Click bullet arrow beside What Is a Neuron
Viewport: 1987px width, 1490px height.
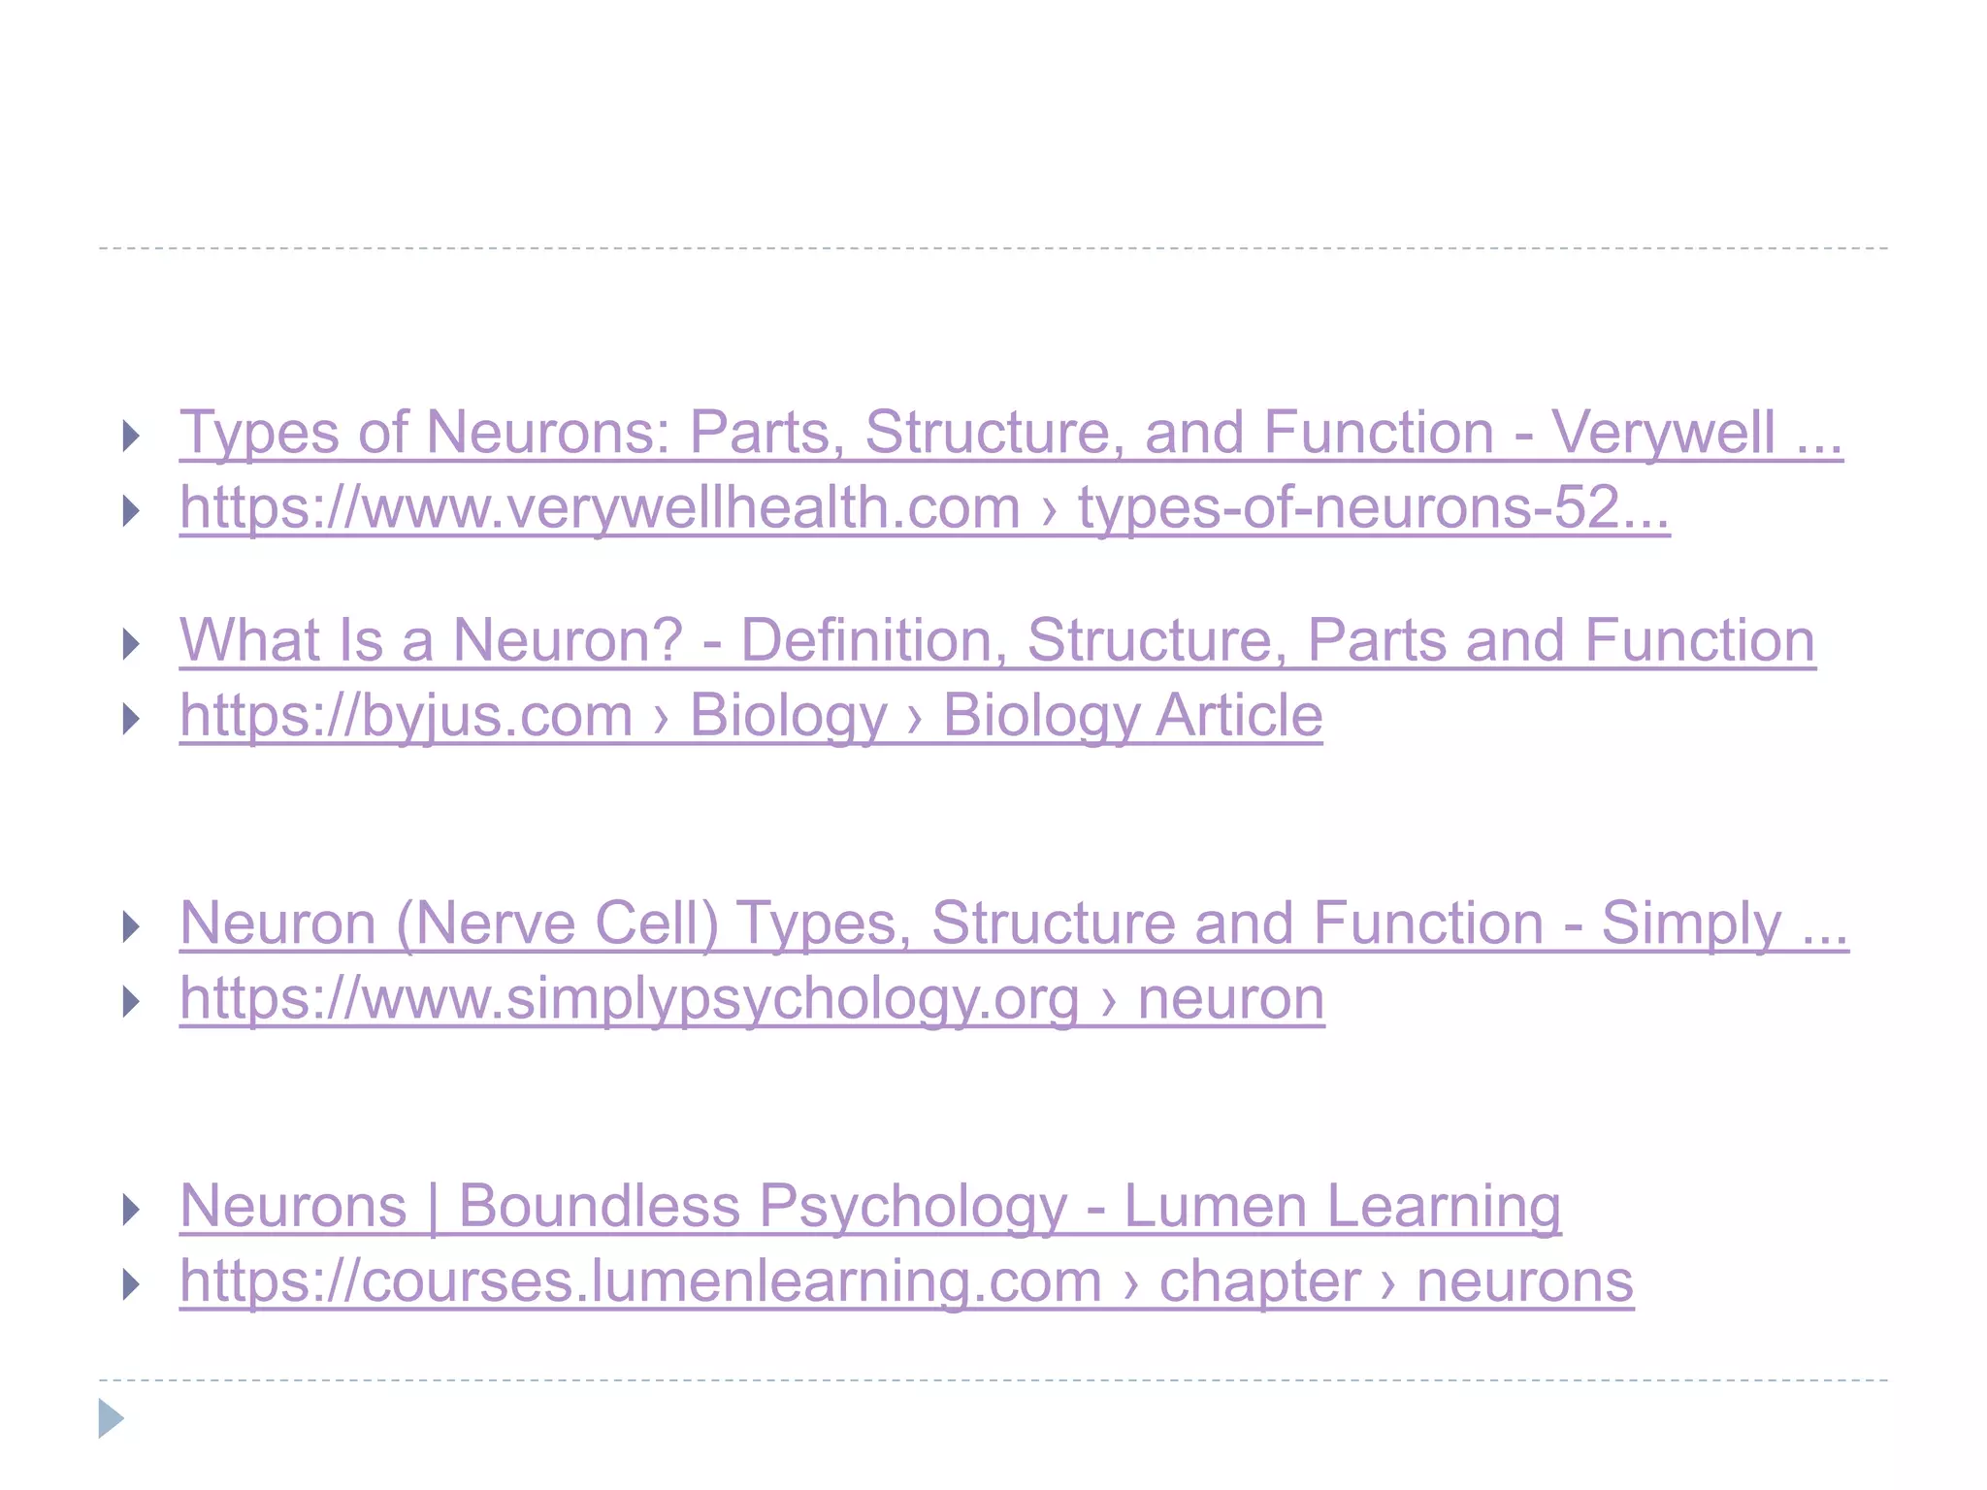132,644
